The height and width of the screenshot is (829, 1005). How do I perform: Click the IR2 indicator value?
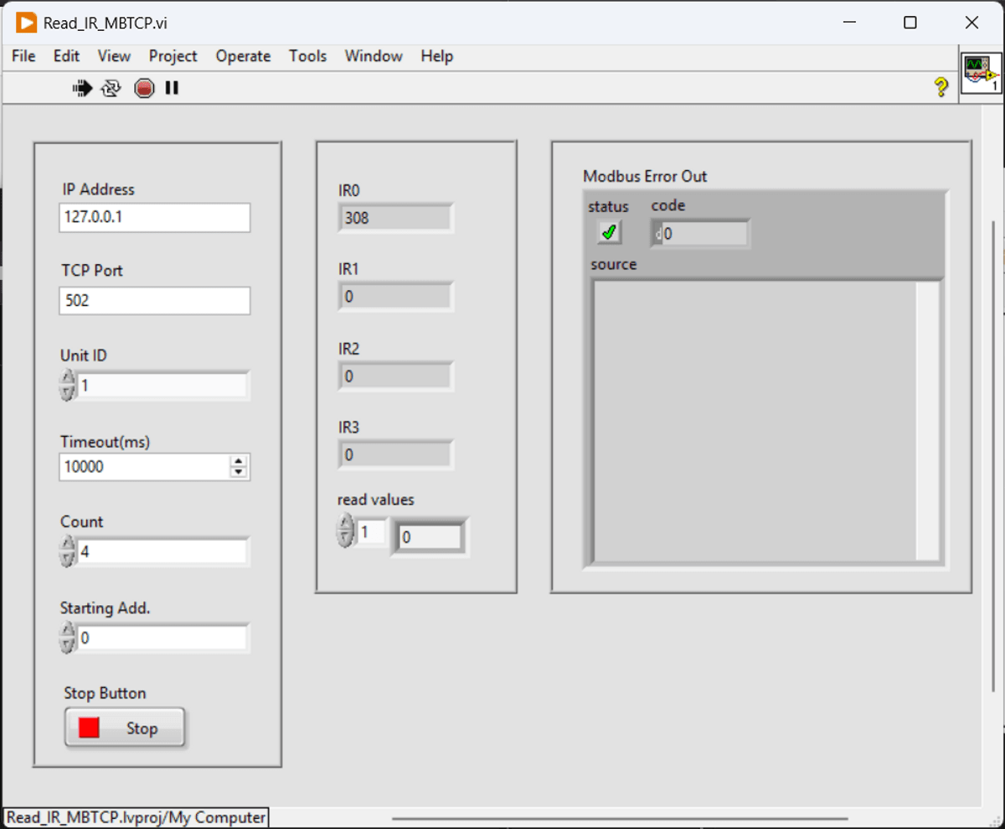pos(395,376)
